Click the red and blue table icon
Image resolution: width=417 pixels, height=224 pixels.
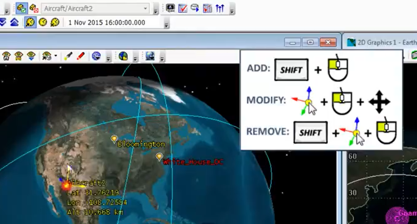pos(207,8)
